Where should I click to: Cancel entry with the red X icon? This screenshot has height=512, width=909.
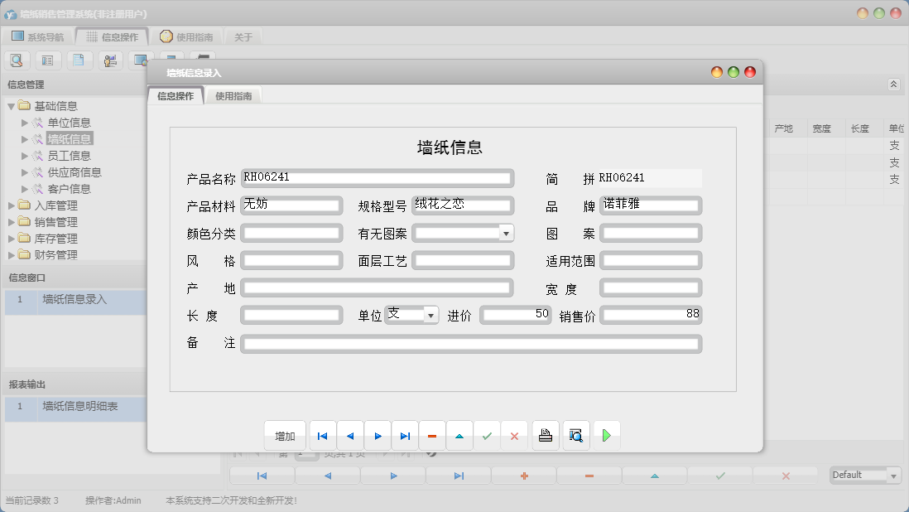[514, 435]
